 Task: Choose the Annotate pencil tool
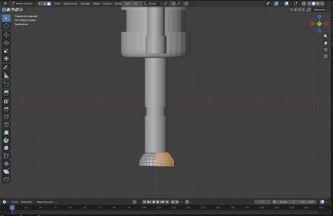pyautogui.click(x=6, y=68)
